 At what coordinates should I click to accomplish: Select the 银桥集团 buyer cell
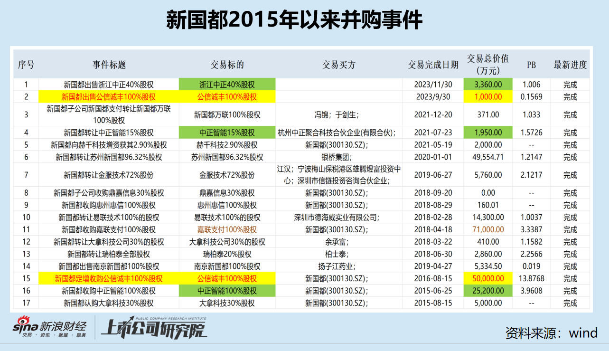pyautogui.click(x=338, y=157)
